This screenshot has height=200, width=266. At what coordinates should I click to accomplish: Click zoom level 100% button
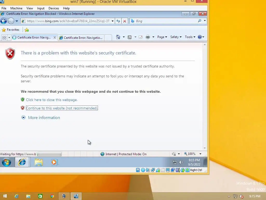(190, 154)
